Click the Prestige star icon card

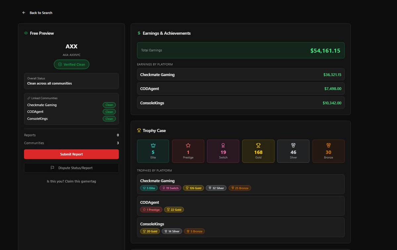coord(188,151)
